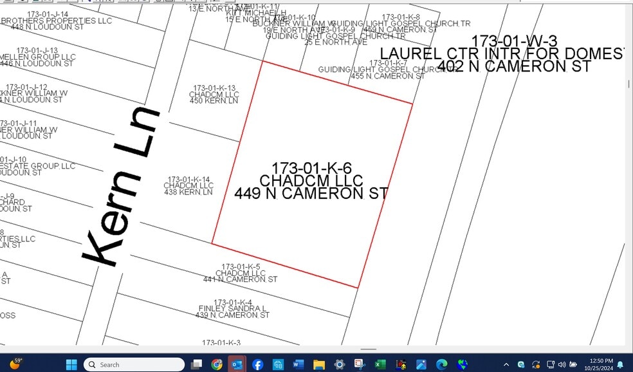Viewport: 633px width, 372px height.
Task: Click the Windows Start button
Action: [71, 364]
